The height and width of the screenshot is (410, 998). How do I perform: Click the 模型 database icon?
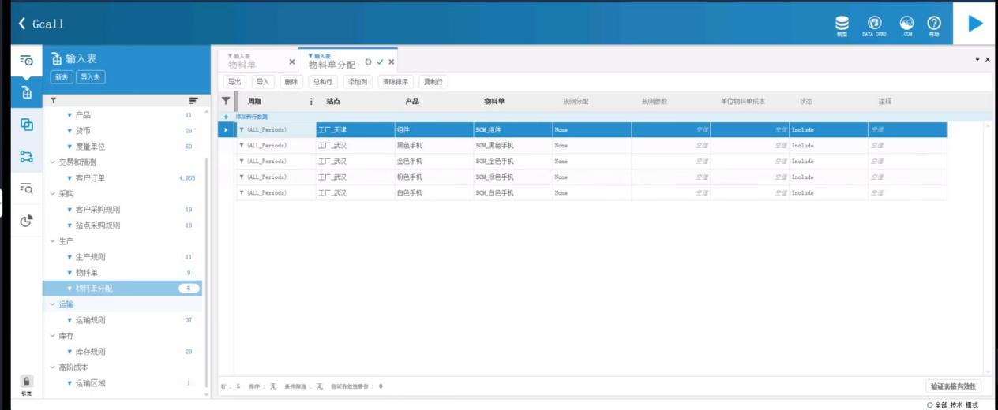pos(842,24)
